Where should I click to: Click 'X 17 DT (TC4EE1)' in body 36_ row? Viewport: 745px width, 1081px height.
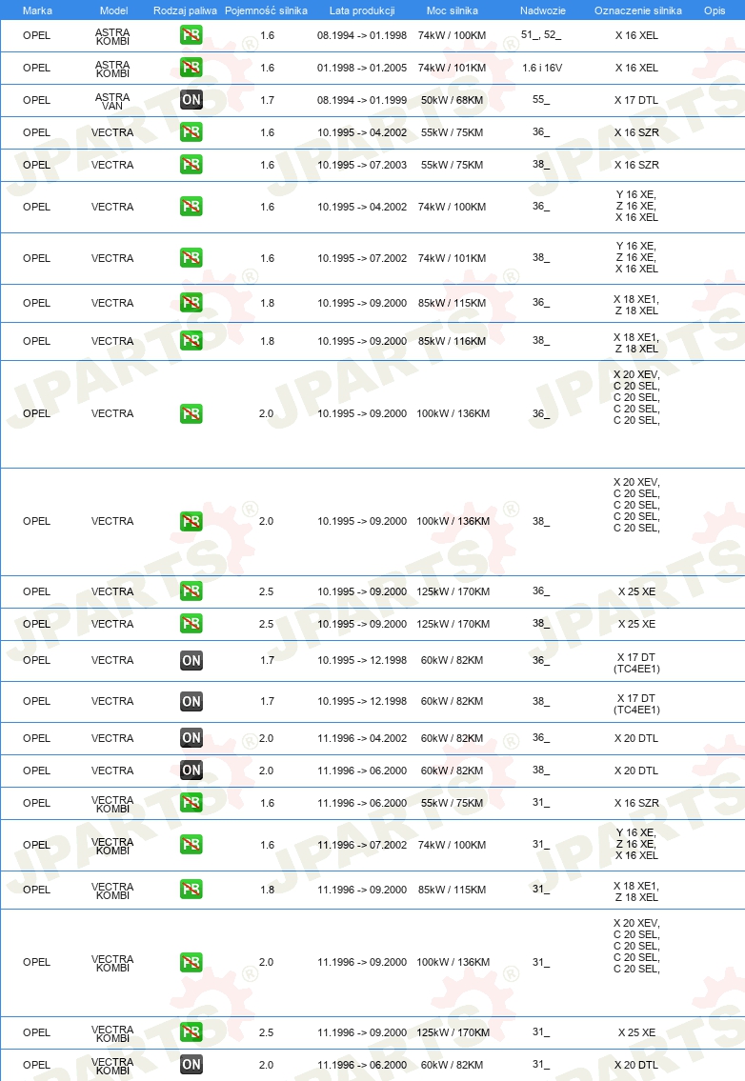pyautogui.click(x=636, y=663)
